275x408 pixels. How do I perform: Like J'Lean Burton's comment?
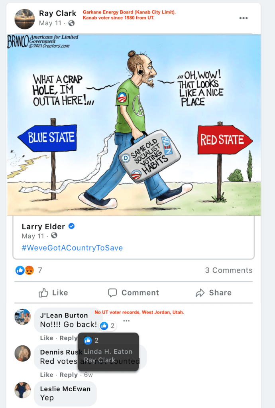47,338
